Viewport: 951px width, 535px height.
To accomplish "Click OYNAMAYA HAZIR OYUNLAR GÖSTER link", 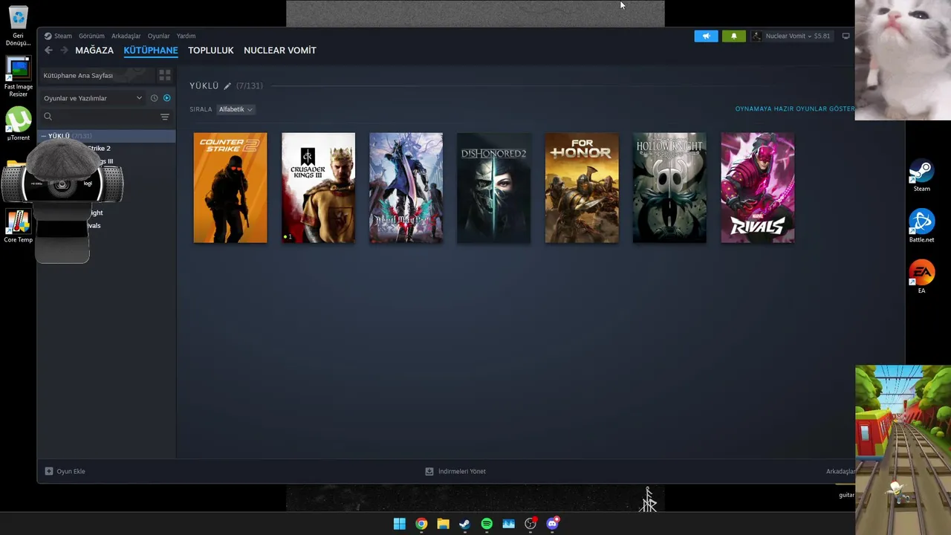I will pyautogui.click(x=794, y=109).
